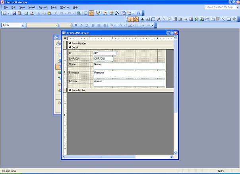Toggle the Toolbox button in the toolbar
The width and height of the screenshot is (240, 174).
tap(91, 13)
